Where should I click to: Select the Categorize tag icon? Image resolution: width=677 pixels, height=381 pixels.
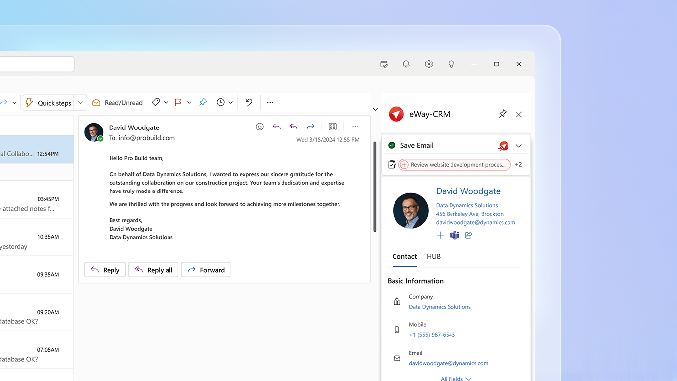pos(156,102)
